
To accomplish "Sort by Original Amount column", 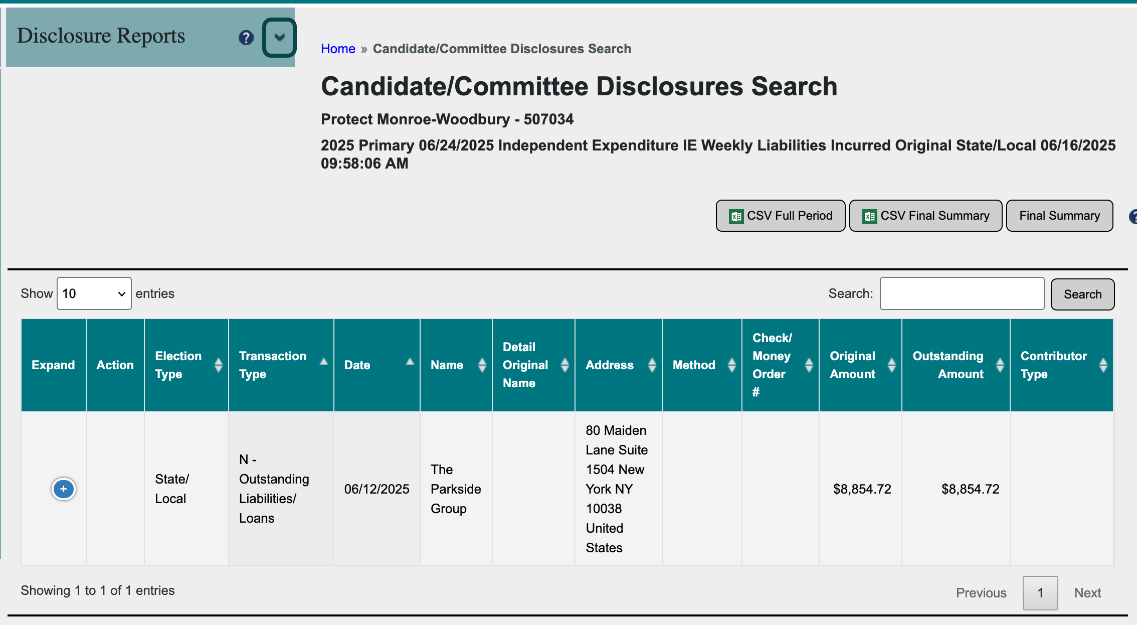I will [860, 365].
